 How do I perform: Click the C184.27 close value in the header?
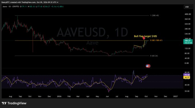click(x=47, y=7)
